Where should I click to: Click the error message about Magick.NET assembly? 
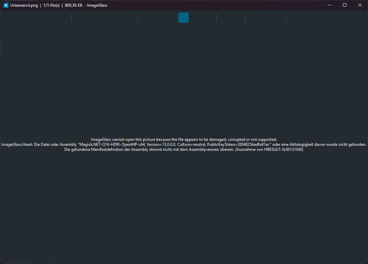coord(184,144)
